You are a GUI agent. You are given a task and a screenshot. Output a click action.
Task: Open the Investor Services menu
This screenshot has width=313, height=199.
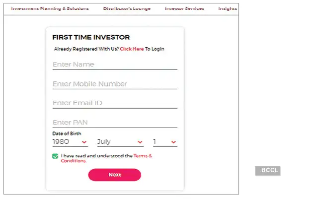click(x=184, y=8)
